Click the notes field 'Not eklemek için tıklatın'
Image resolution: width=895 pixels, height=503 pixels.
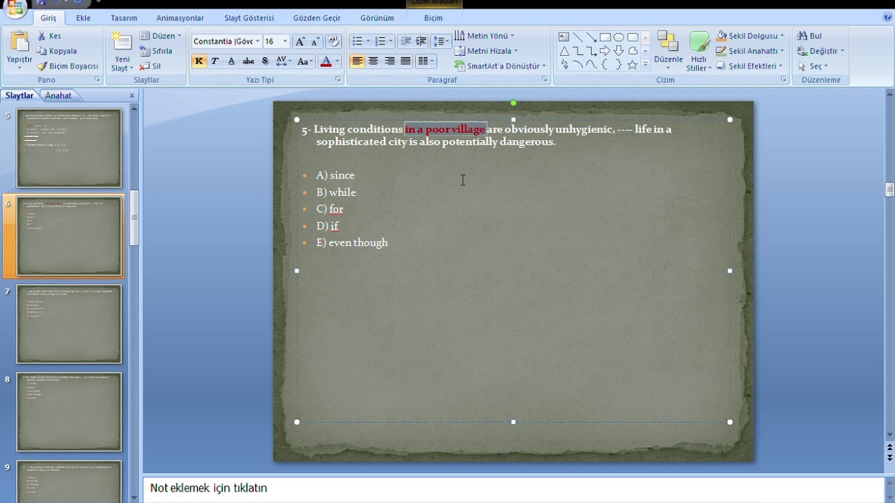514,488
